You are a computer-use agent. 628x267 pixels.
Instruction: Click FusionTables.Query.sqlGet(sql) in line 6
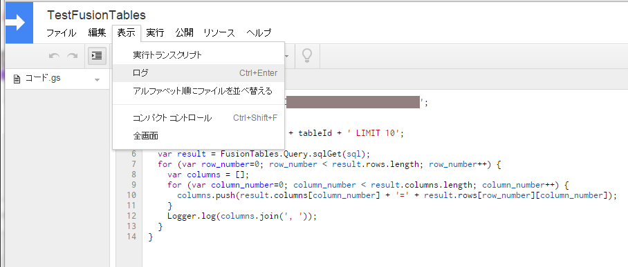[x=293, y=154]
